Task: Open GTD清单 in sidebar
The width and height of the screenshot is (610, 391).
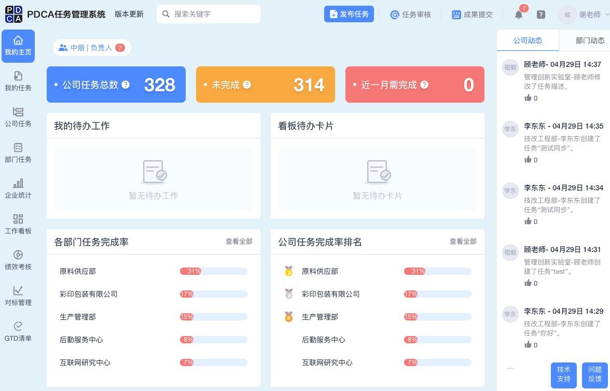Action: [18, 332]
